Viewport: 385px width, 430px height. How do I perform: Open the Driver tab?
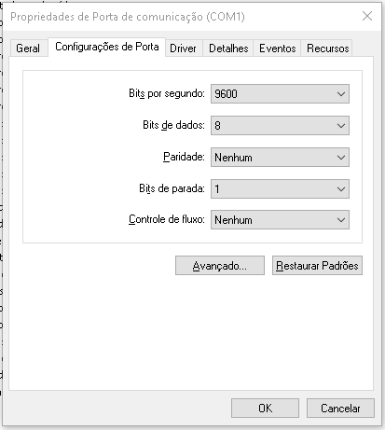coord(184,49)
